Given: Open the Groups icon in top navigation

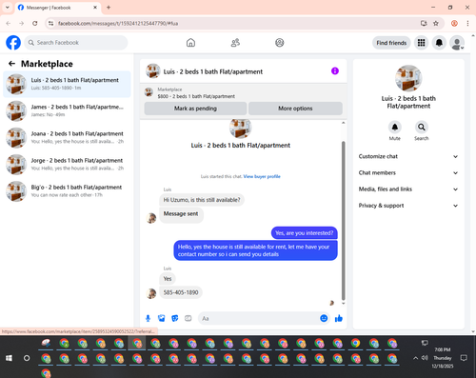Looking at the screenshot, I should coord(280,43).
